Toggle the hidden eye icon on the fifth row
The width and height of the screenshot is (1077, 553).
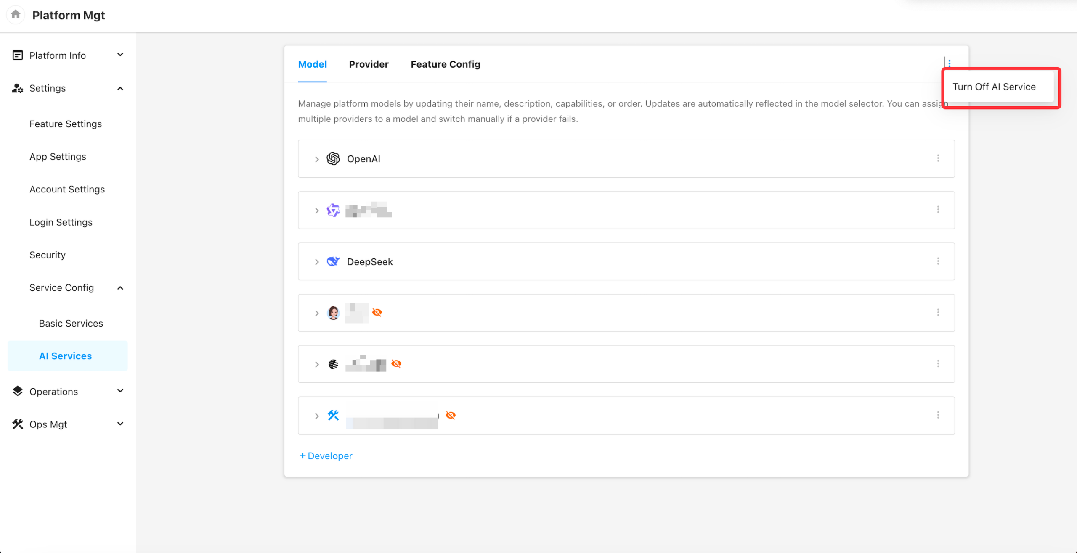396,363
